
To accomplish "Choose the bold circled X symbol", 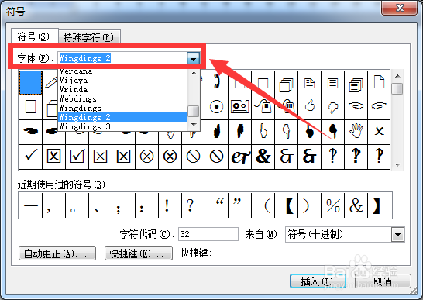I will coord(170,157).
